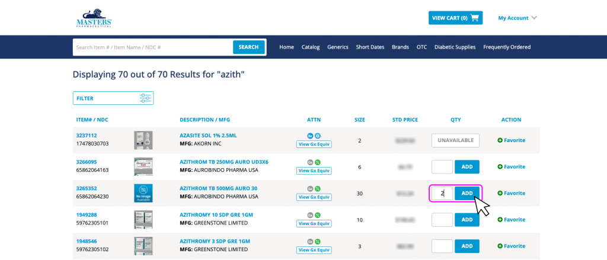607x260 pixels.
Task: Go to Home in navigation bar
Action: 286,47
